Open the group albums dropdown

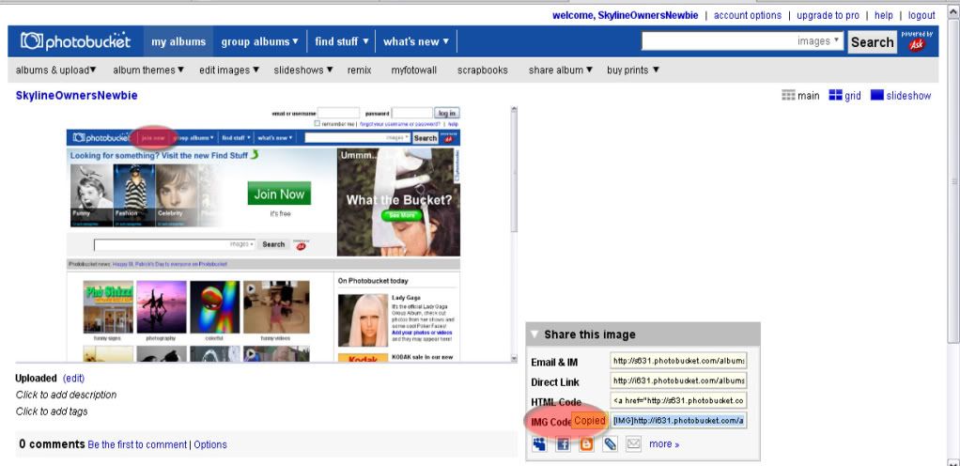(x=259, y=41)
